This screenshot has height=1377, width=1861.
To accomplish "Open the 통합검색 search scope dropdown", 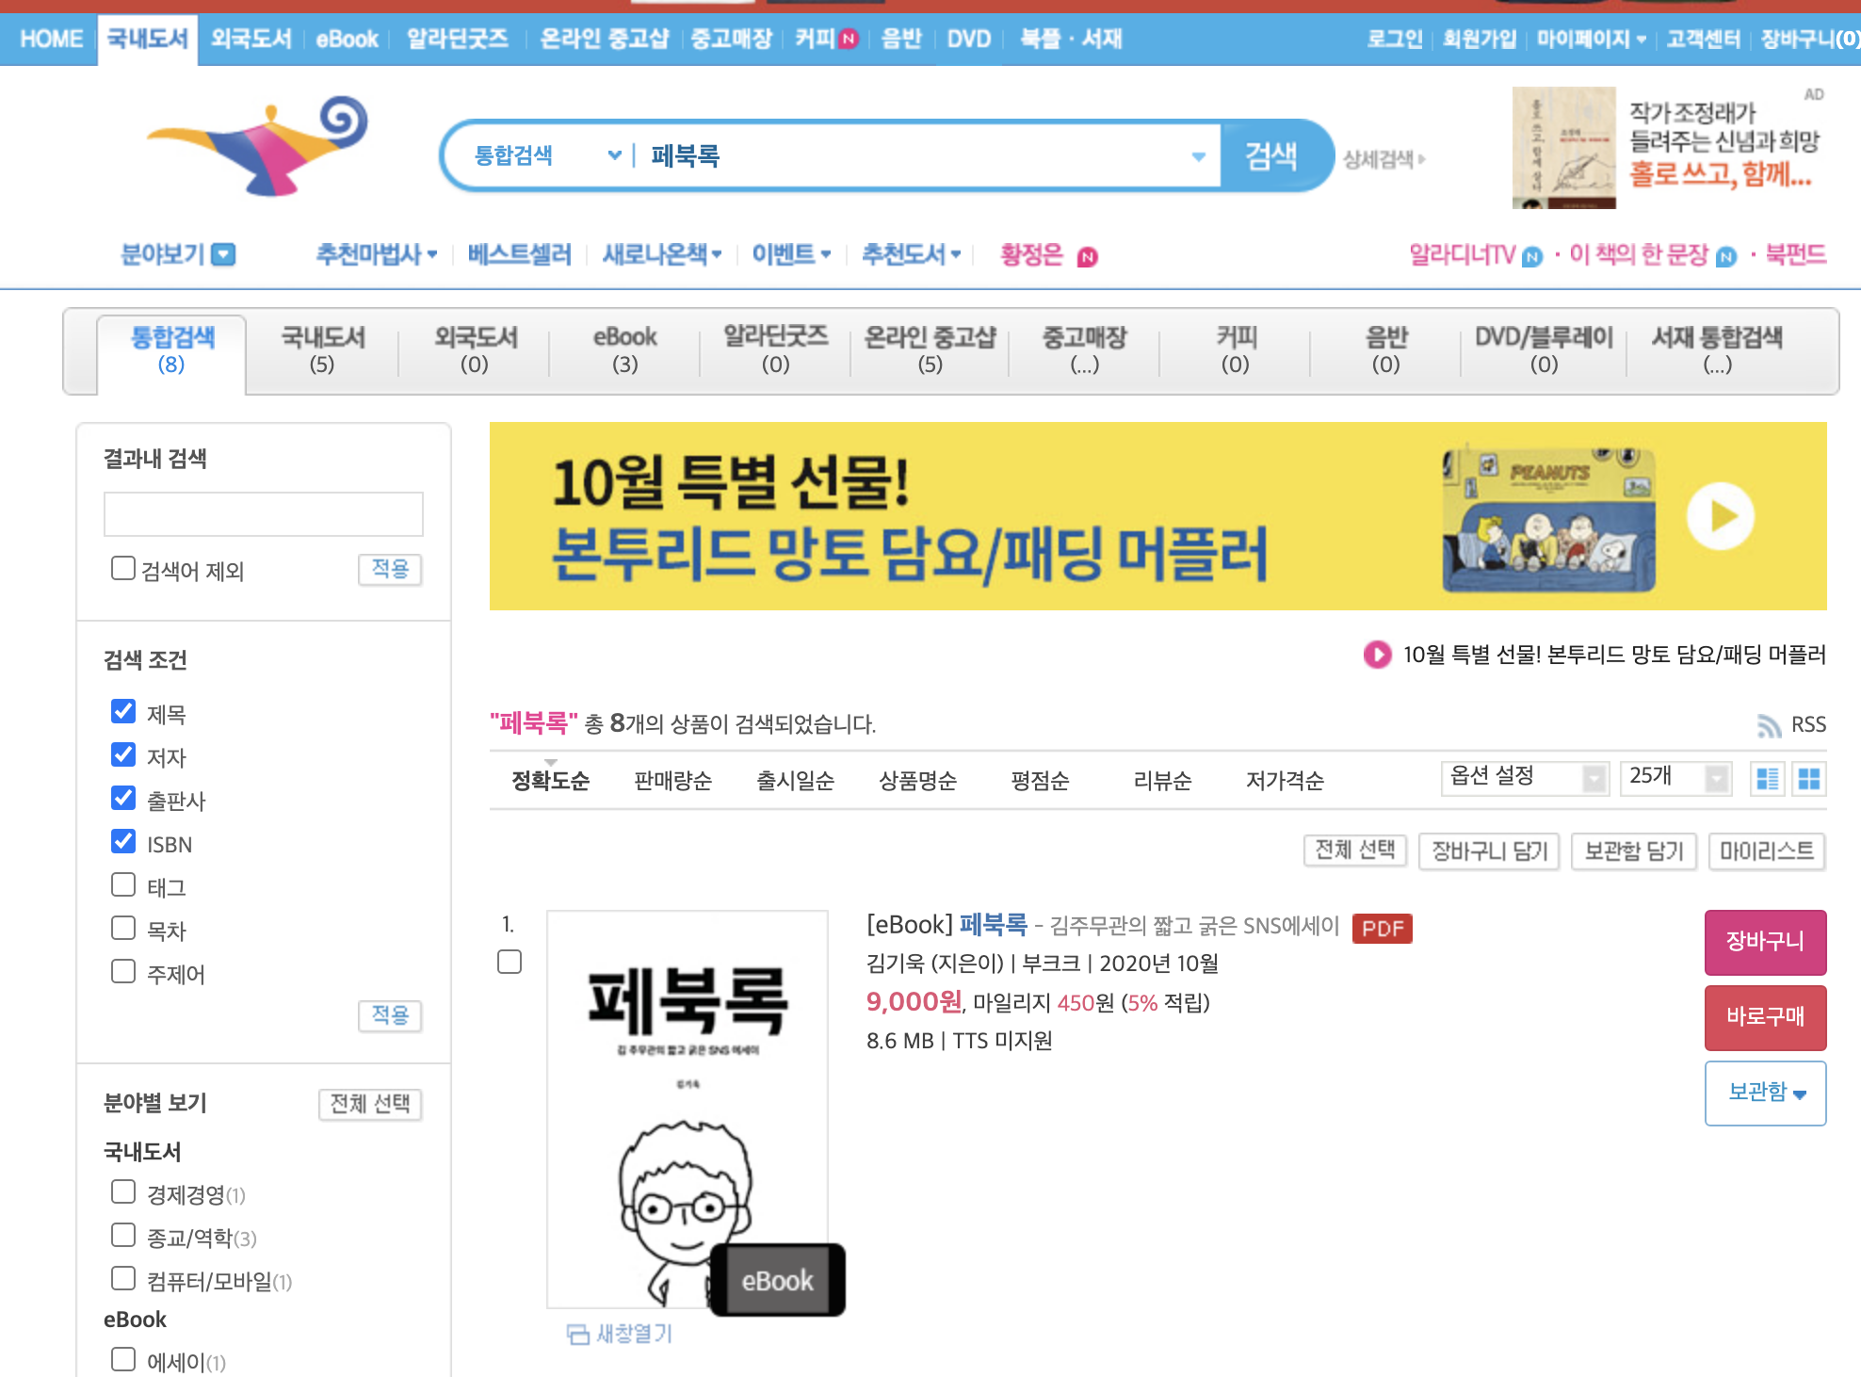I will point(547,155).
